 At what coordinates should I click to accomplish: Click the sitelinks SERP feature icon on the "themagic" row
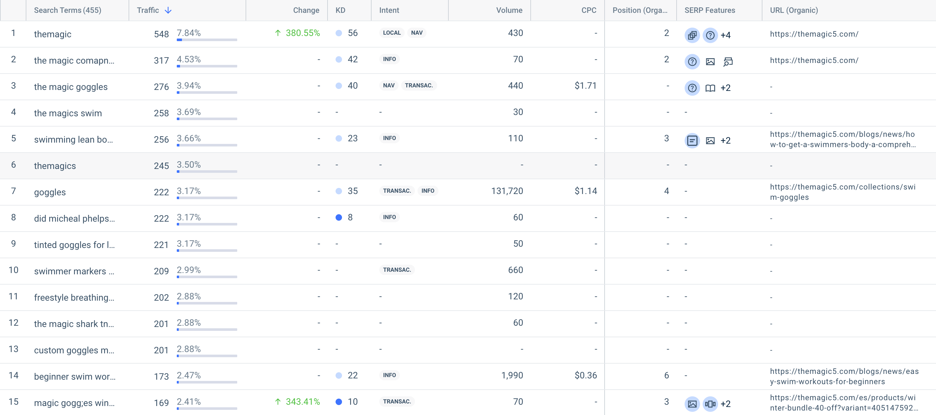(692, 35)
